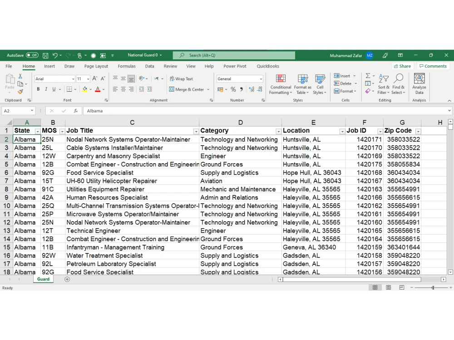Open the Location column filter dropdown
This screenshot has height=340, width=454.
(x=342, y=131)
